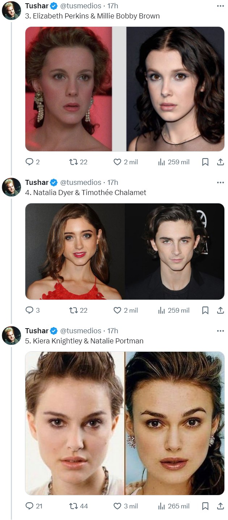Open more options on Natalia Dyer tweet
228x520 pixels.
point(220,182)
